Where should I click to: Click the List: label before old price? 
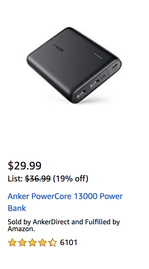15,179
